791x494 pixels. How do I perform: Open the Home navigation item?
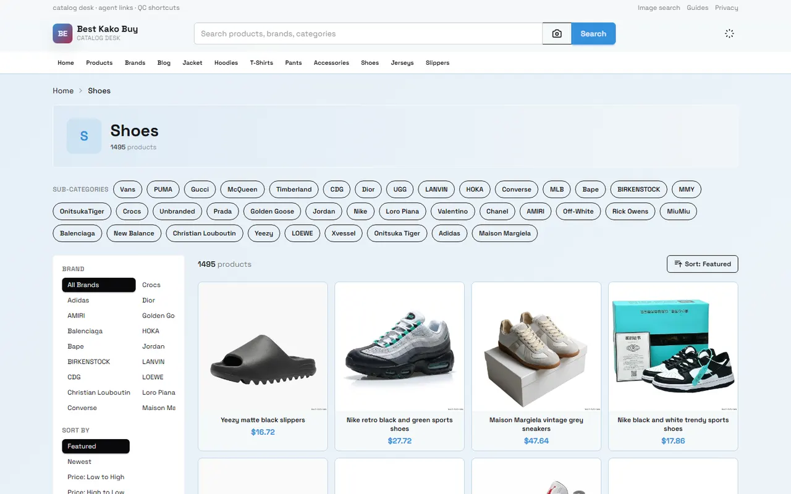[x=66, y=63]
